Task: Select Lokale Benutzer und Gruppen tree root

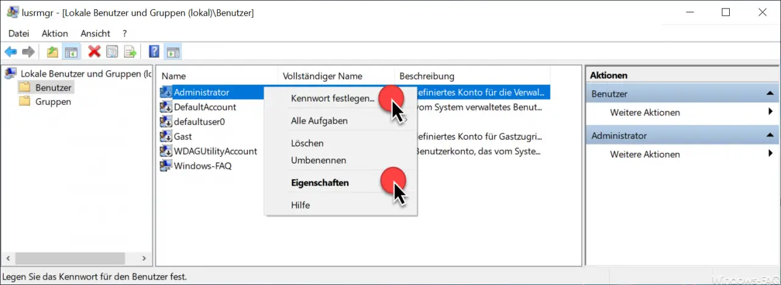Action: [86, 74]
